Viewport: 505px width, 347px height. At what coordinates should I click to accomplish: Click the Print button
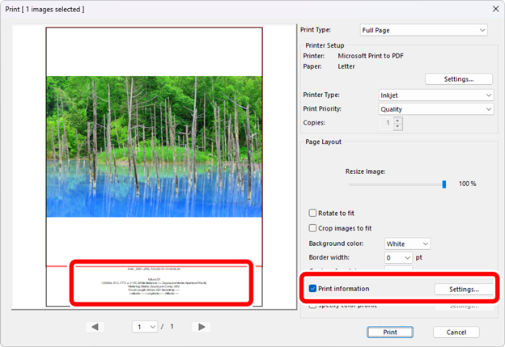389,332
